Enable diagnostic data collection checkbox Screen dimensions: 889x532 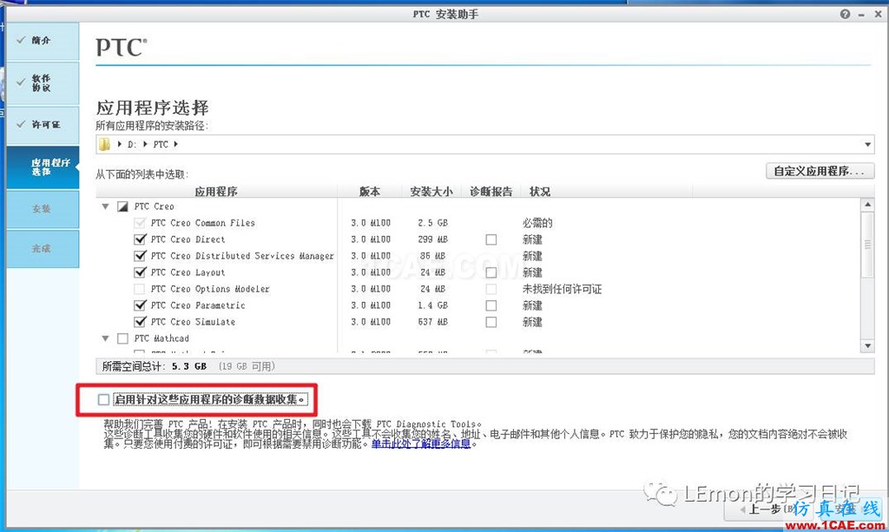tap(103, 399)
